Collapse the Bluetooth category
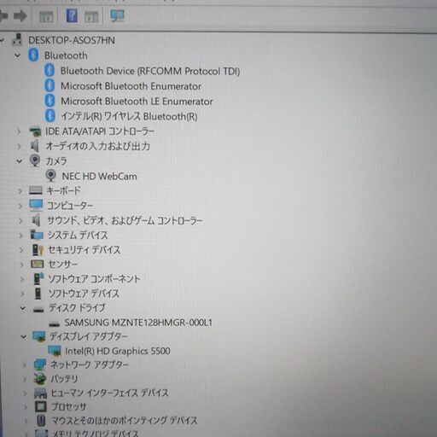 (x=18, y=55)
